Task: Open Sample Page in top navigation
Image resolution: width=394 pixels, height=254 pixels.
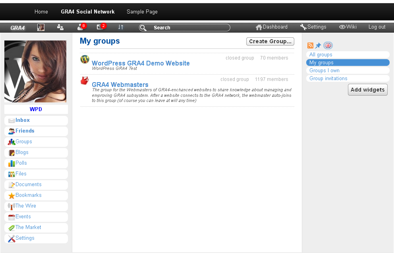Action: coord(142,12)
